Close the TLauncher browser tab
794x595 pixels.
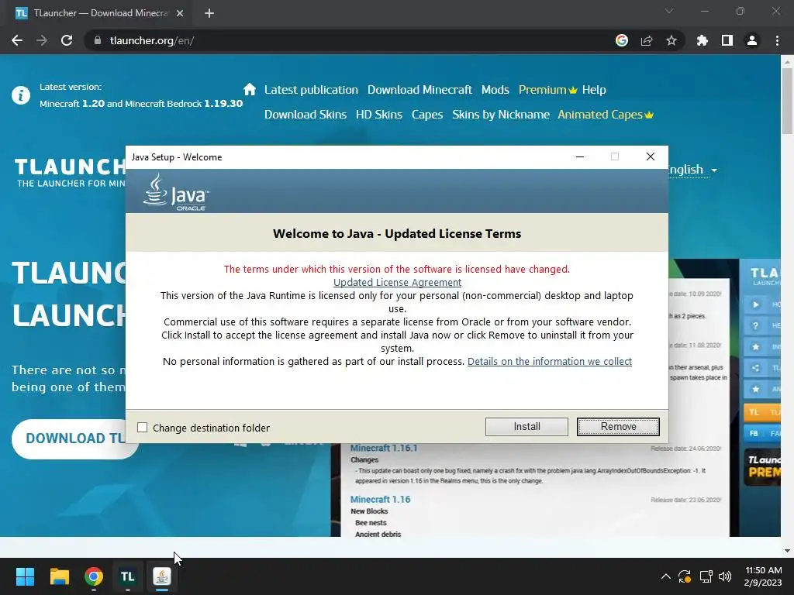pyautogui.click(x=180, y=13)
